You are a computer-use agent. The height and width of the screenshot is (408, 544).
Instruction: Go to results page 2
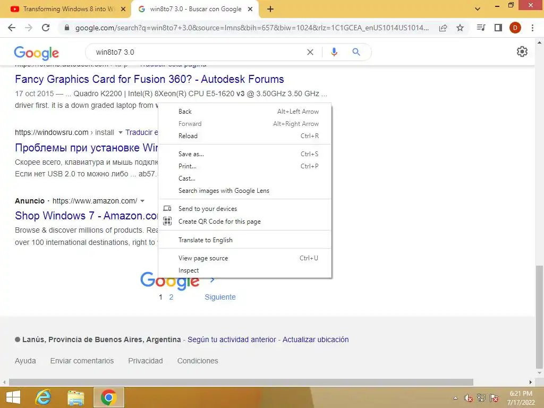[x=171, y=297]
